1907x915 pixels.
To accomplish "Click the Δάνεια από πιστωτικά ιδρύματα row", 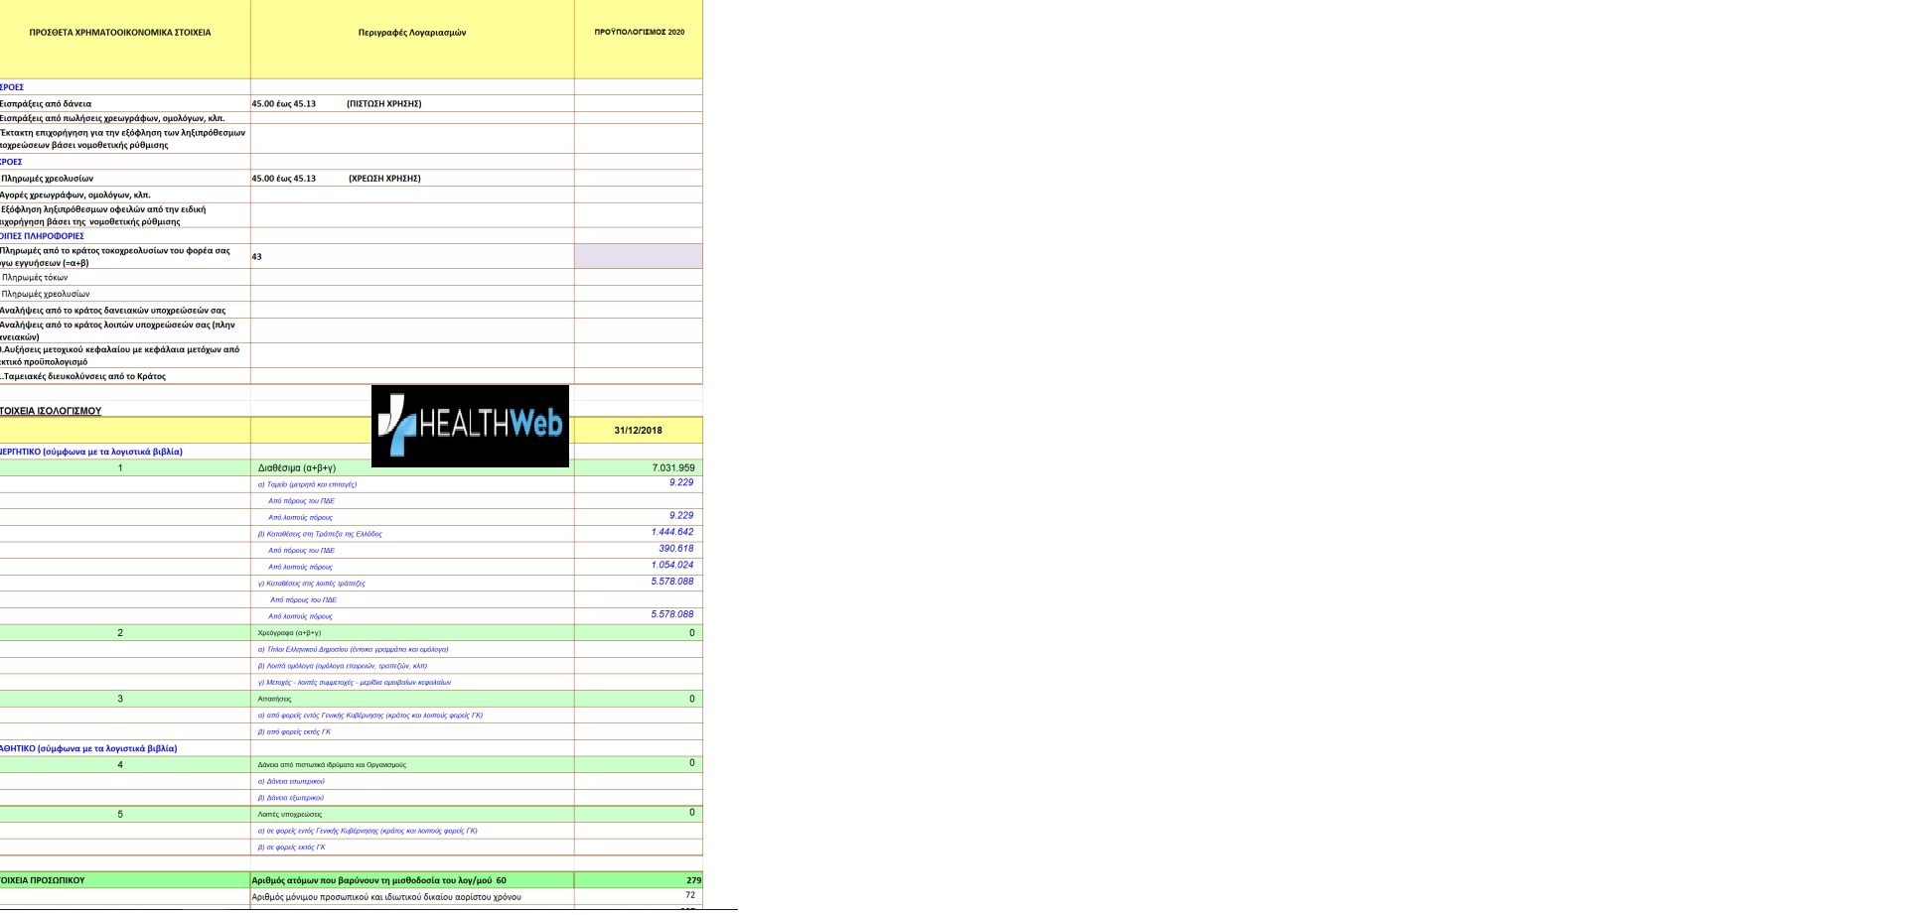I will point(351,764).
